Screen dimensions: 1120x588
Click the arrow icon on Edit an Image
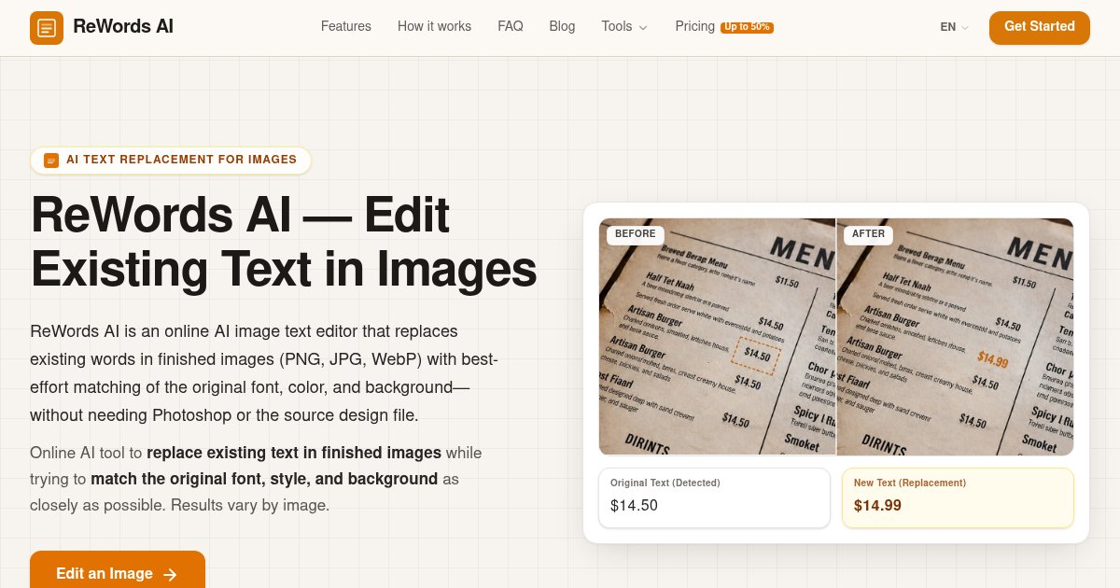(170, 575)
